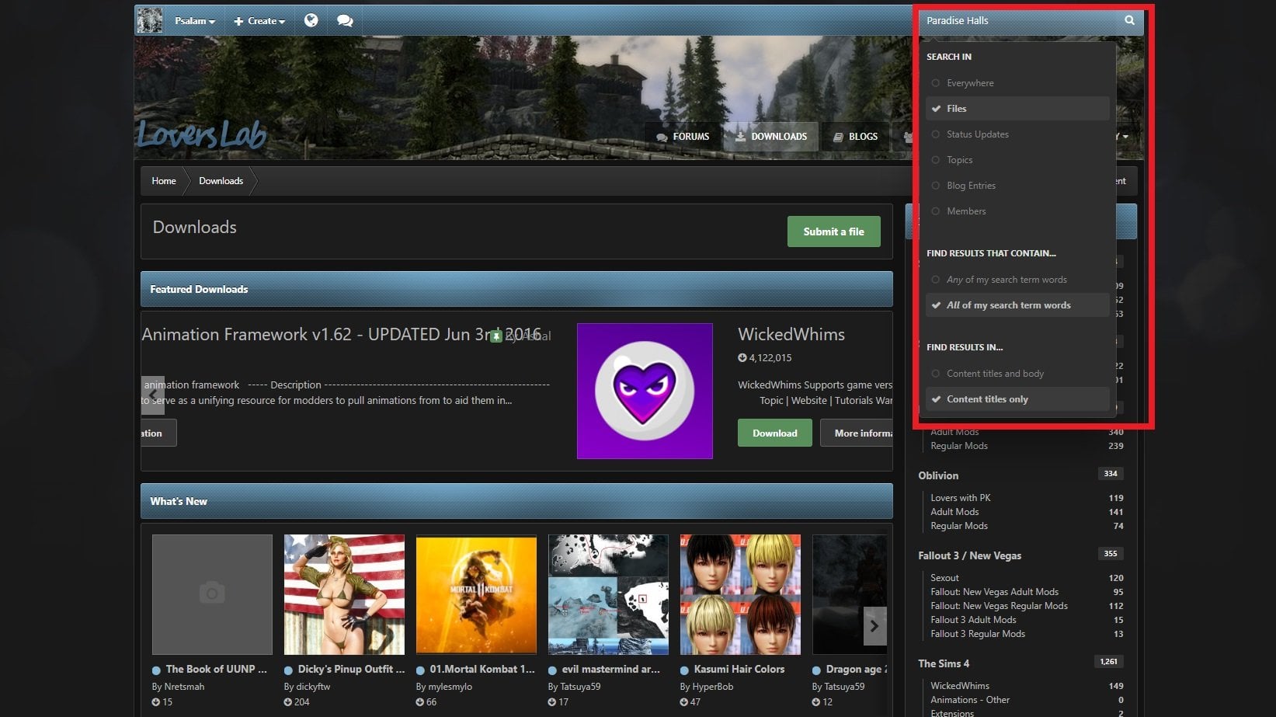Open Kasumi Hair Colors file link
Viewport: 1276px width, 717px height.
click(x=739, y=669)
